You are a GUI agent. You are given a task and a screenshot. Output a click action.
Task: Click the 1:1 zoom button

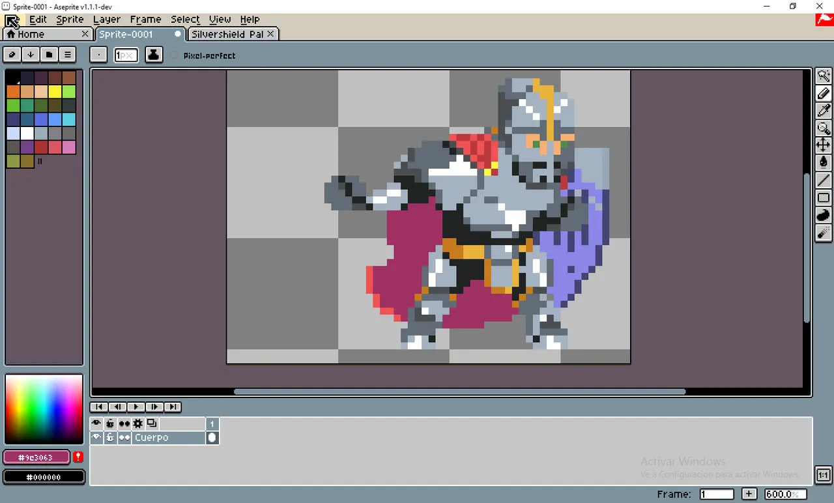coord(823,474)
